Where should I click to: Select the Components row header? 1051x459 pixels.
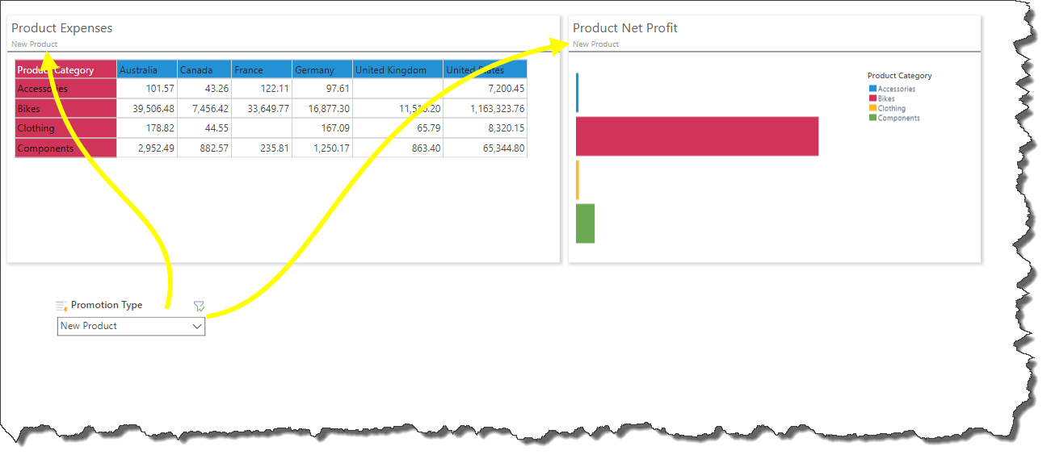(65, 148)
